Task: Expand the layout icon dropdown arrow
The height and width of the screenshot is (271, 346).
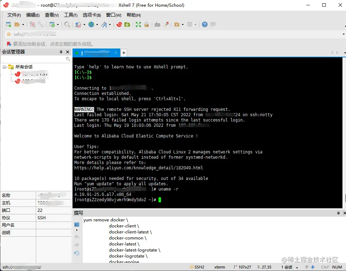Action: pyautogui.click(x=195, y=24)
